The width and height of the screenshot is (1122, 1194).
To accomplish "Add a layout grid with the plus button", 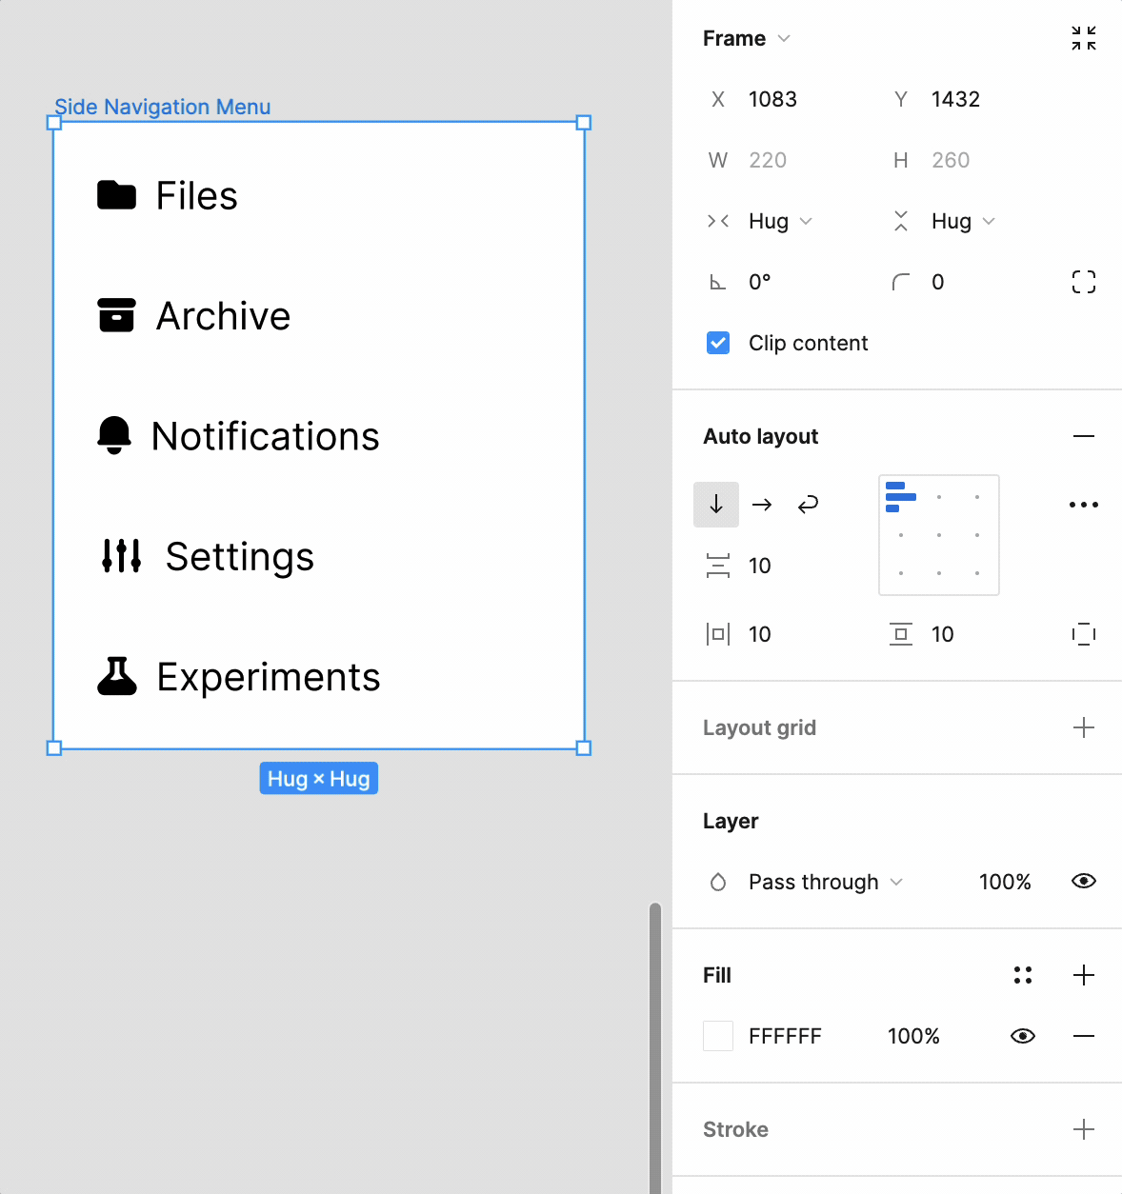I will pos(1084,727).
